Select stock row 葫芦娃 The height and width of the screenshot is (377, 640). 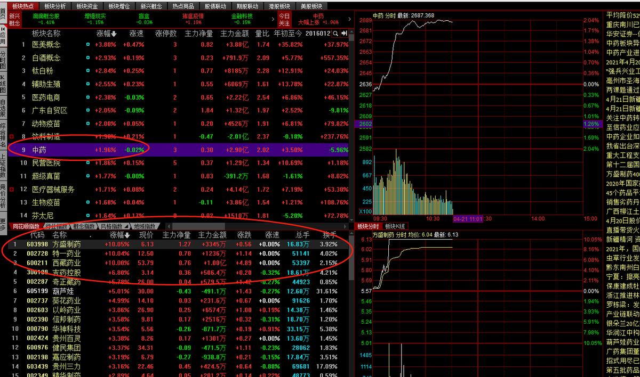[x=179, y=291]
